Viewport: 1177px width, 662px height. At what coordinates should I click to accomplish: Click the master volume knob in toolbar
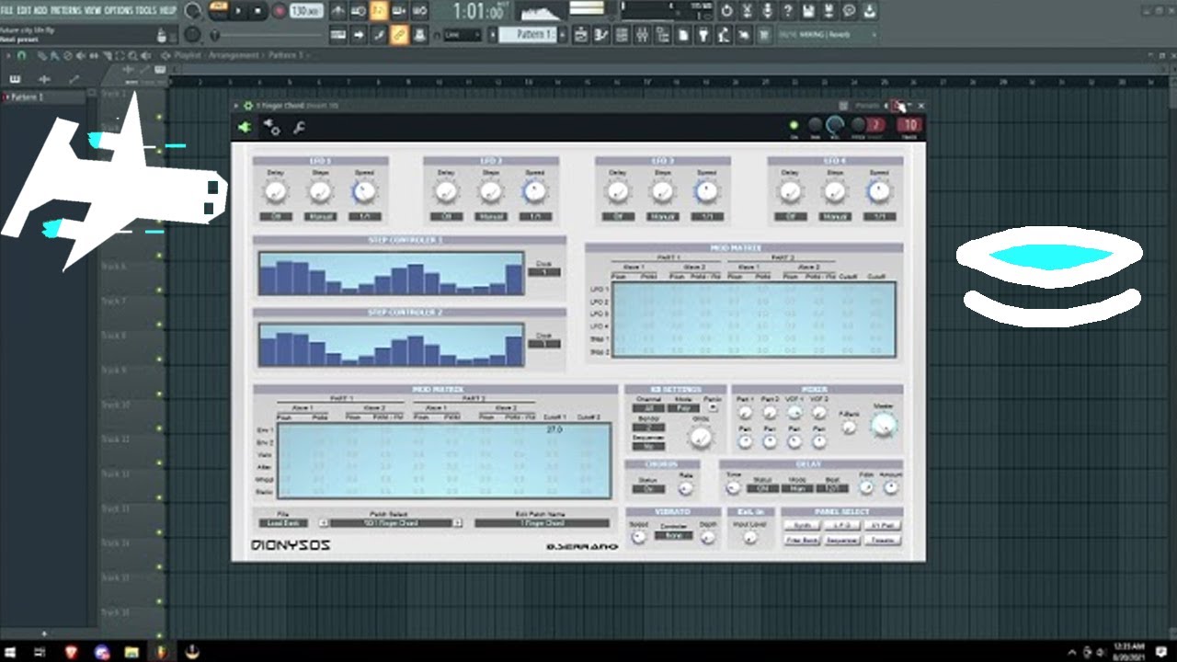[192, 12]
